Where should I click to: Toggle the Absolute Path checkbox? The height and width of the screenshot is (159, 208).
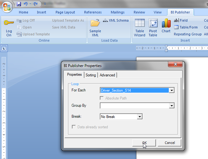[x=102, y=98]
